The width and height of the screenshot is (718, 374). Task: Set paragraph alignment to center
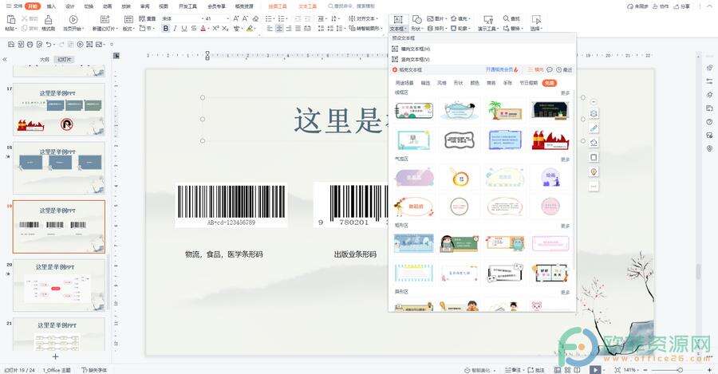pyautogui.click(x=279, y=29)
